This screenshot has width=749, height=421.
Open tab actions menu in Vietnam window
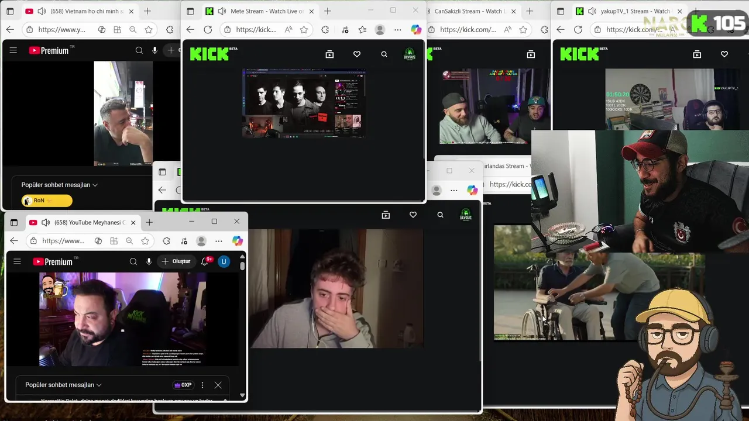coord(10,11)
